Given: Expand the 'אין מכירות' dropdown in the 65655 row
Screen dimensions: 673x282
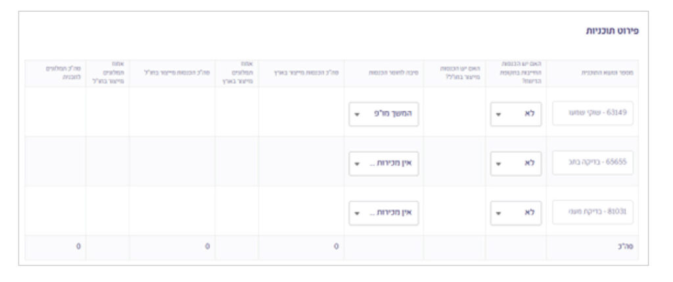Looking at the screenshot, I should coord(384,163).
